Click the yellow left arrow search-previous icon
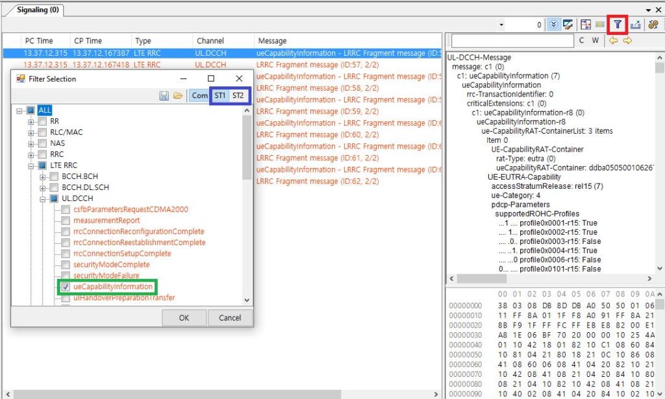Screen dimensions: 665x399 click(613, 41)
